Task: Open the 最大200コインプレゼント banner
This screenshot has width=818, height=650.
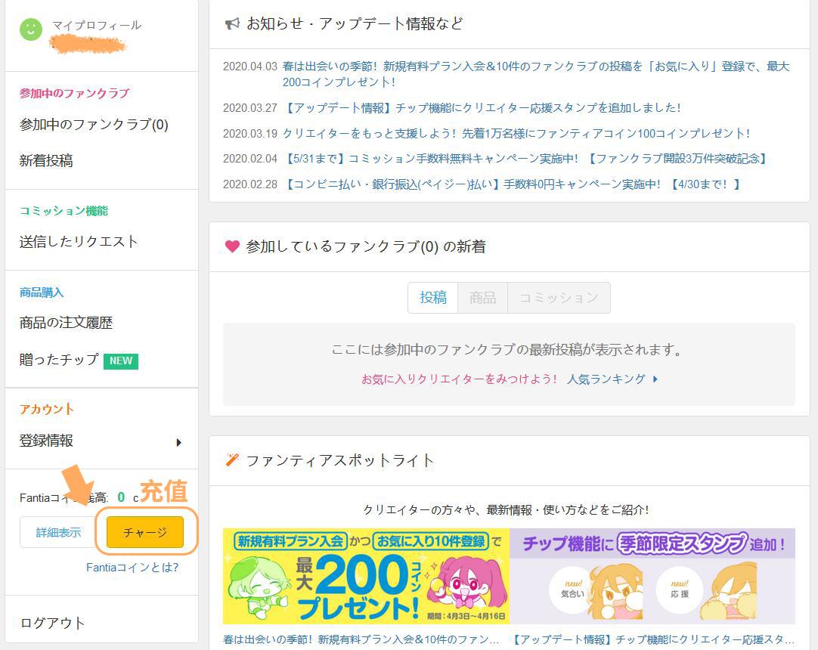Action: 366,576
